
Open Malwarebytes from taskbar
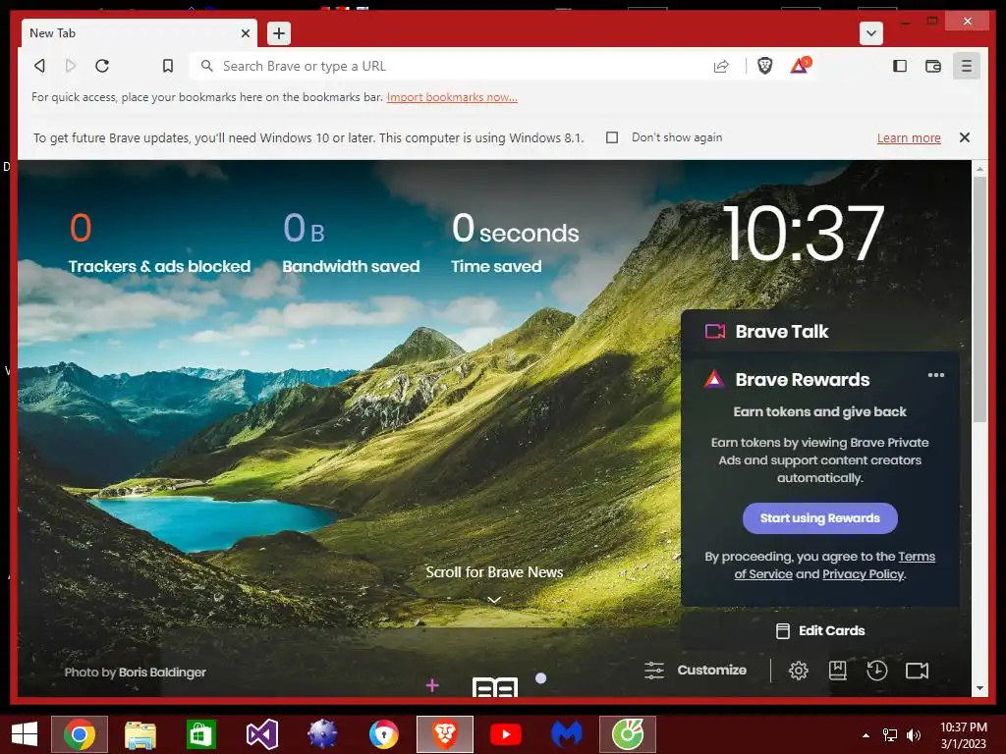point(567,734)
